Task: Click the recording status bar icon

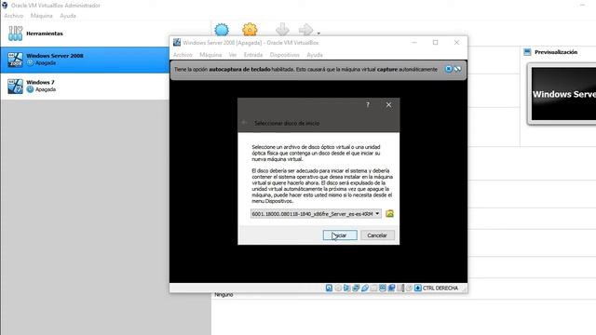Action: tap(391, 288)
